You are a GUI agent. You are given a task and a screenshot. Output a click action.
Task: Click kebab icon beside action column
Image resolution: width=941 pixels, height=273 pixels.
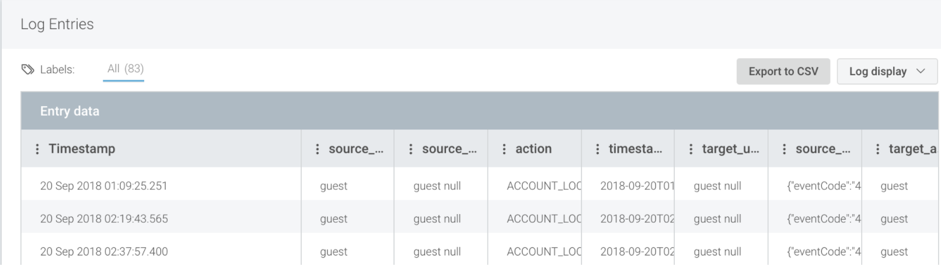click(x=504, y=149)
